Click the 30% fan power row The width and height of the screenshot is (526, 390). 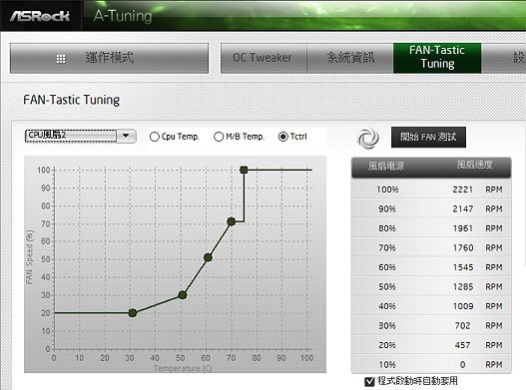[x=431, y=325]
